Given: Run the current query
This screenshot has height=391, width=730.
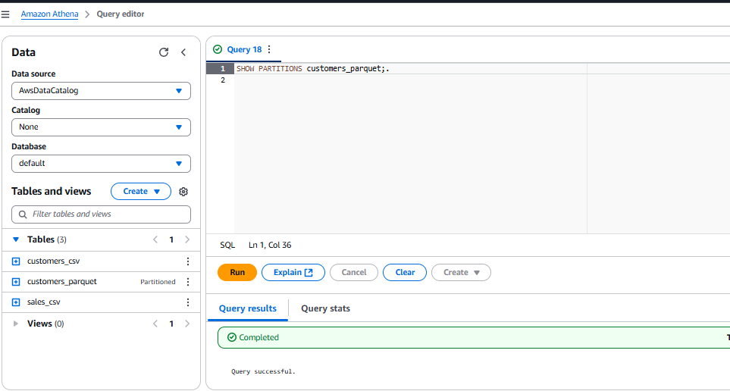Looking at the screenshot, I should (237, 273).
